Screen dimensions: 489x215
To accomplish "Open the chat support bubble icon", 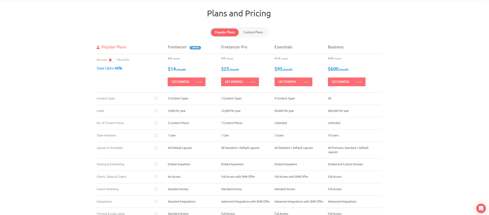I will pyautogui.click(x=481, y=208).
